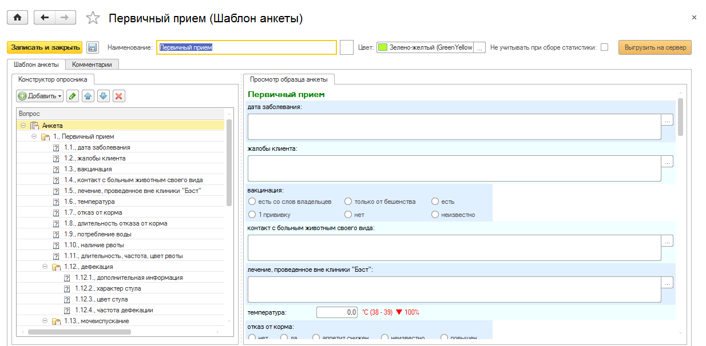Select tree row '1.8., длительность отказа от корма'
The width and height of the screenshot is (706, 346).
[x=121, y=223]
